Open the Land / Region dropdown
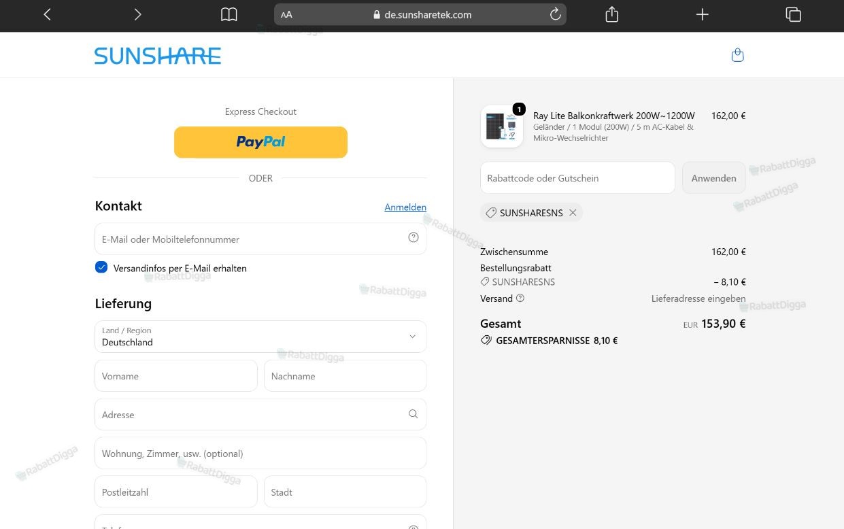Viewport: 844px width, 529px height. (x=260, y=337)
